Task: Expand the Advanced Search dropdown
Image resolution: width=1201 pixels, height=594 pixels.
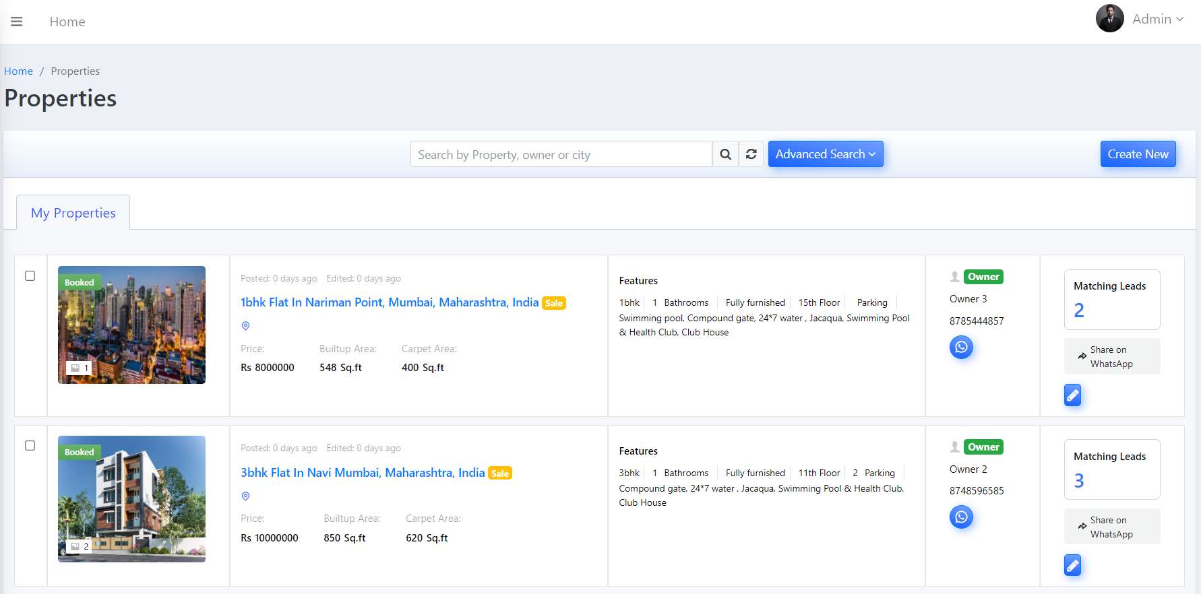Action: (826, 154)
